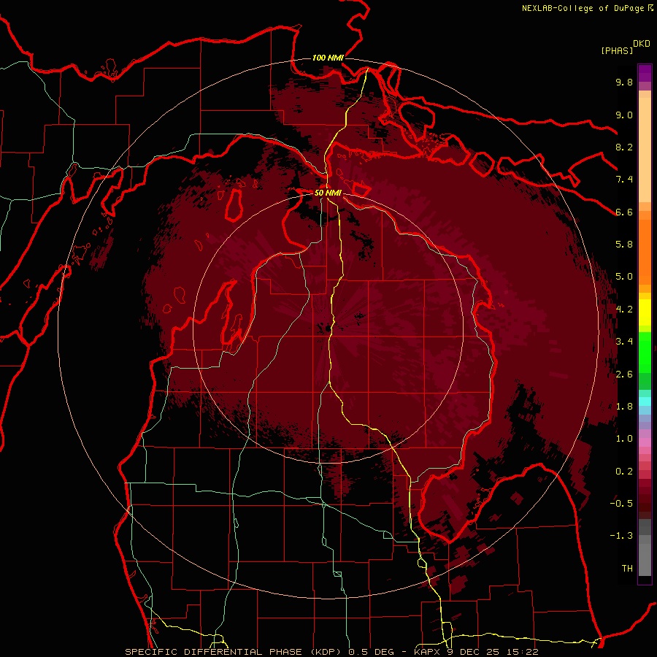Viewport: 657px width, 657px height.
Task: Click the 0.2 value on color scale
Action: [x=624, y=472]
